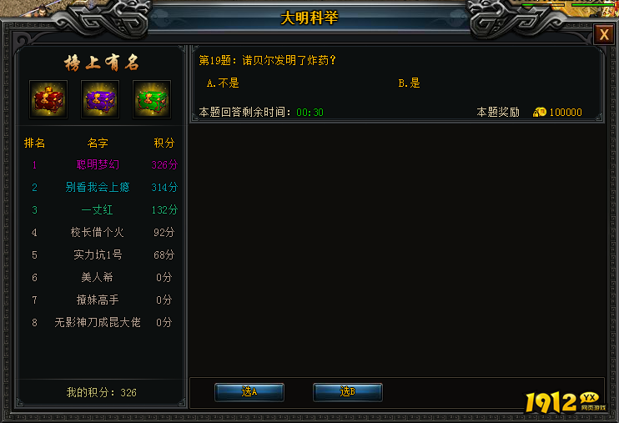Viewport: 619px width, 423px height.
Task: Click the 1912YX logo
Action: [566, 402]
